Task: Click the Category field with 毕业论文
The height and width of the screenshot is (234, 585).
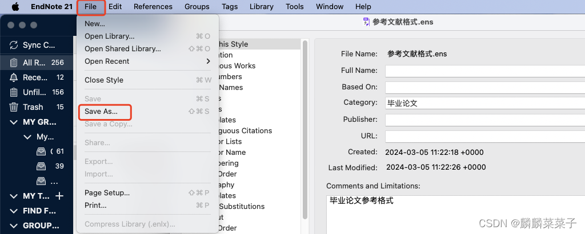Action: click(485, 103)
